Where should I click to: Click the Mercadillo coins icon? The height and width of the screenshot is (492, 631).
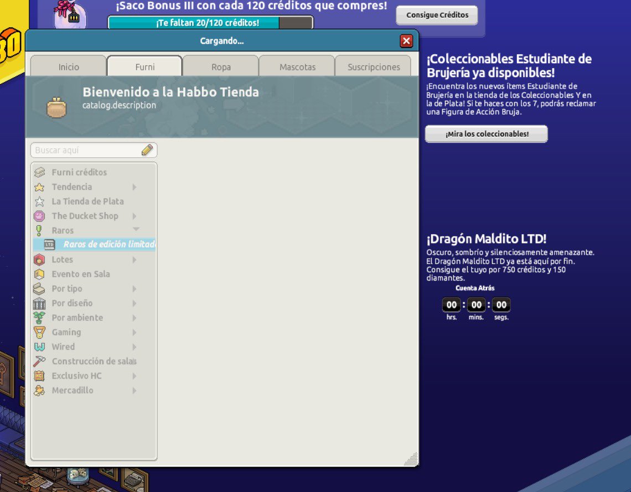(39, 390)
